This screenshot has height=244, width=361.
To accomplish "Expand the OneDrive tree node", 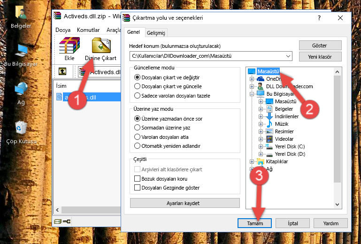I will pos(252,79).
